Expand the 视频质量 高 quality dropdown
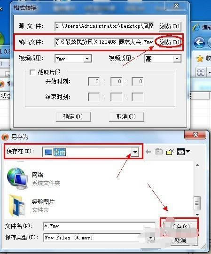 pos(177,59)
